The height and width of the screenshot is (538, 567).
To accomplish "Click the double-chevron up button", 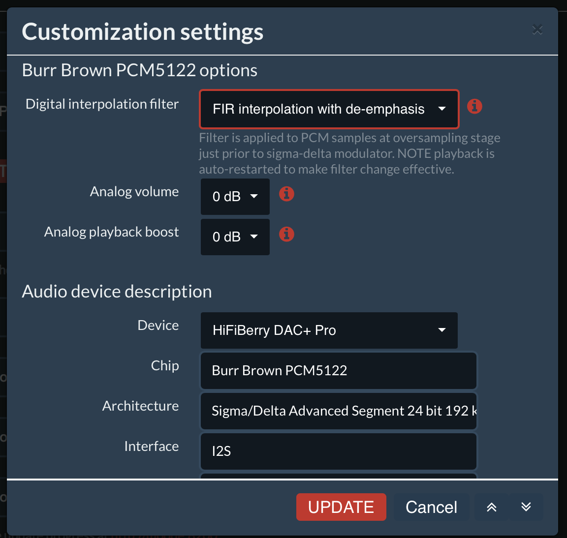I will 491,507.
